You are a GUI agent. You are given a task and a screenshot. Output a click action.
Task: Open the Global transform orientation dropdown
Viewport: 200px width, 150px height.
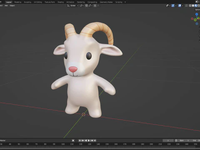pyautogui.click(x=73, y=5)
